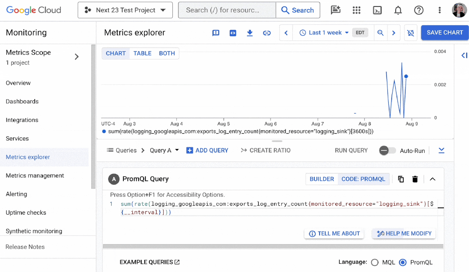
Task: Open Metrics management in the sidebar
Action: click(35, 176)
